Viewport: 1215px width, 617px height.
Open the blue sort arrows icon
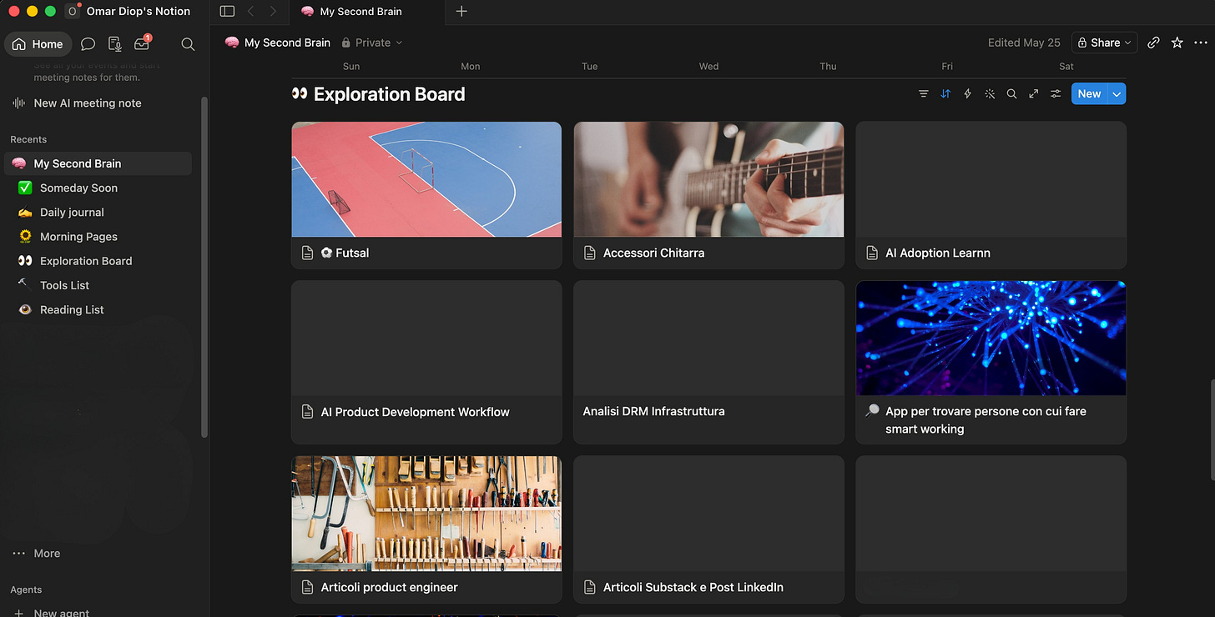[945, 94]
